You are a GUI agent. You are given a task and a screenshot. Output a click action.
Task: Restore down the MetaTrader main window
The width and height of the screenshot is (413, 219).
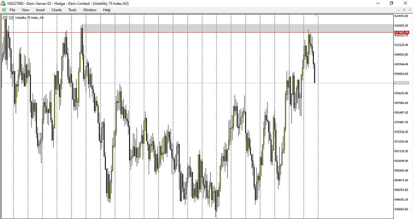[391, 3]
